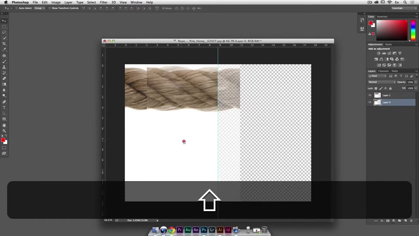Switch to the Channels tab
Viewport: 419px width, 236px height.
pos(383,71)
